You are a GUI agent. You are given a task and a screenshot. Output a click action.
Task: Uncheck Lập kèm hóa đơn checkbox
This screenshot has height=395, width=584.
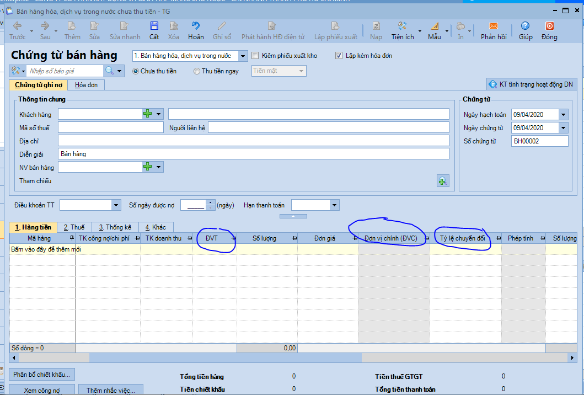(339, 56)
